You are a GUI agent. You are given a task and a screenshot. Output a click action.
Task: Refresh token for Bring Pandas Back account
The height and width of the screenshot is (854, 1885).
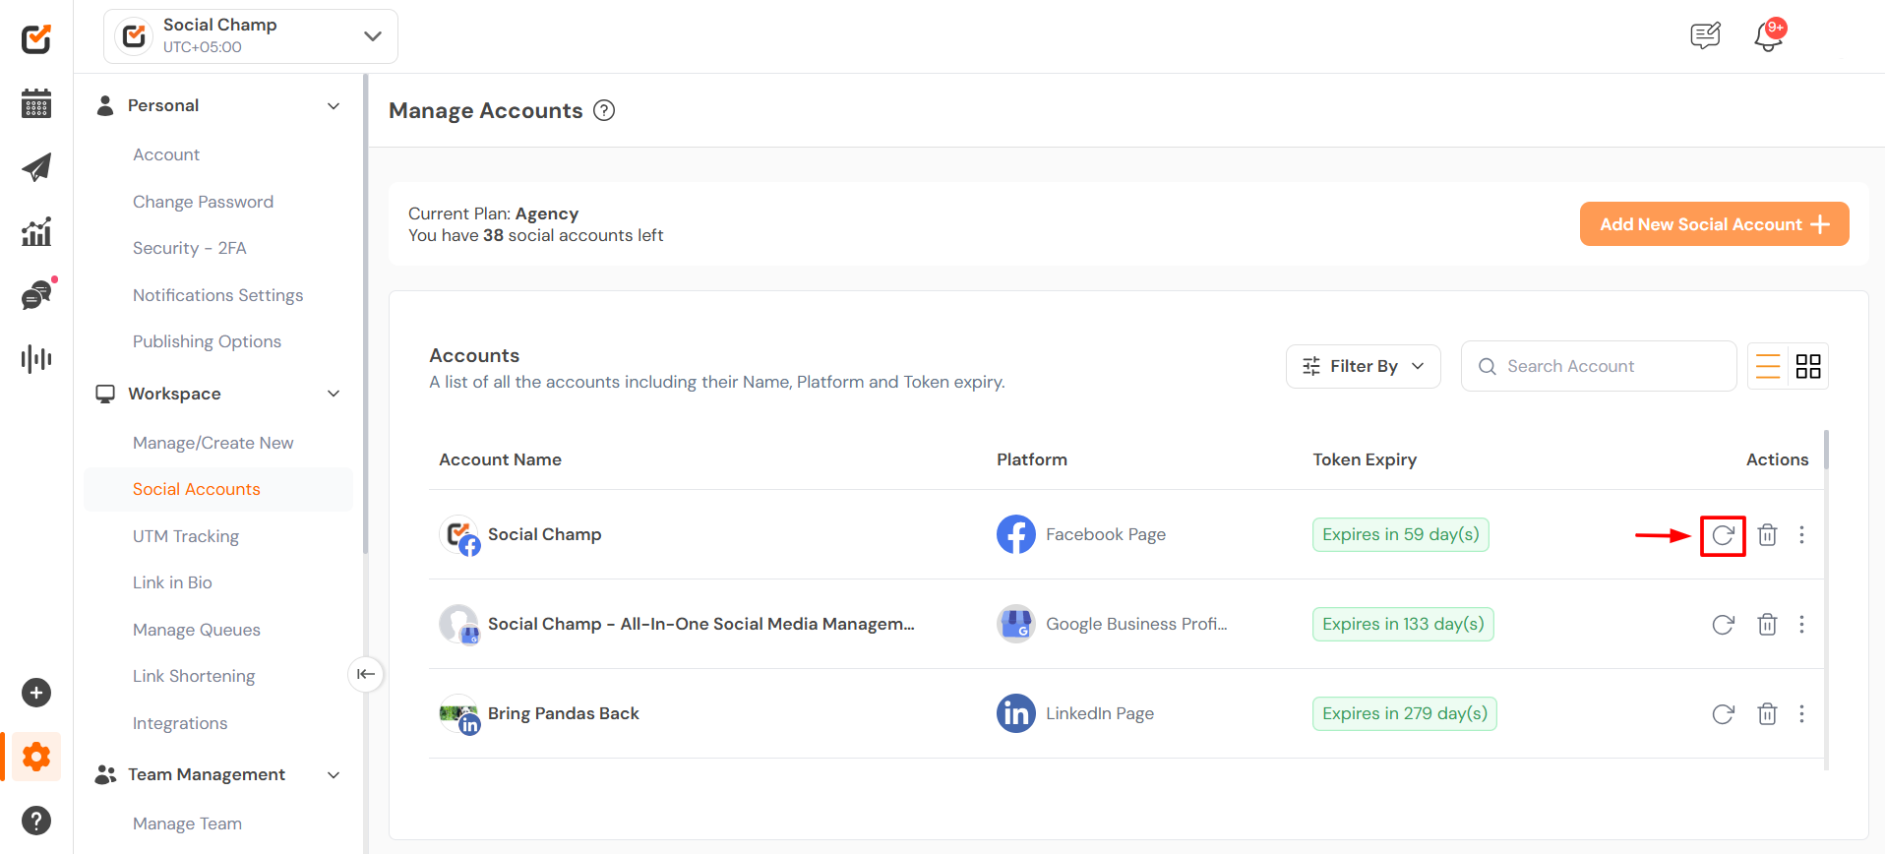(x=1723, y=714)
